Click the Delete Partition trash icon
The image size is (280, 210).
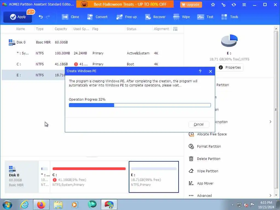pos(191,159)
